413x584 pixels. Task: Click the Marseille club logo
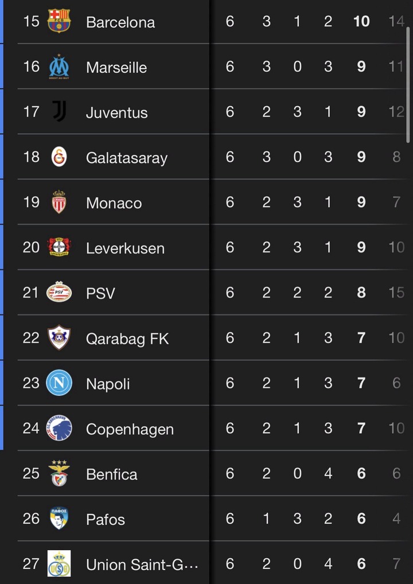pyautogui.click(x=59, y=67)
